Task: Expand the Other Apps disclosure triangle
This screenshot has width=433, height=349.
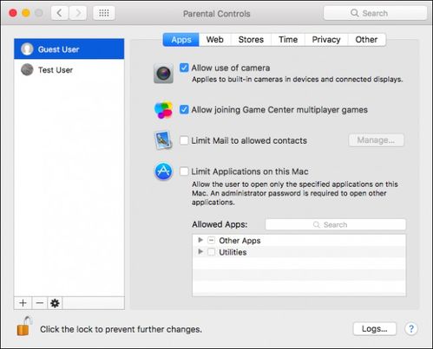Action: coord(200,240)
